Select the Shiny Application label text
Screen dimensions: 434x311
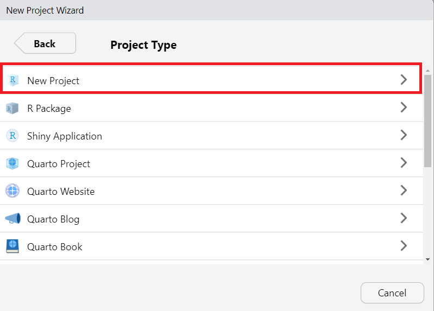(x=65, y=136)
